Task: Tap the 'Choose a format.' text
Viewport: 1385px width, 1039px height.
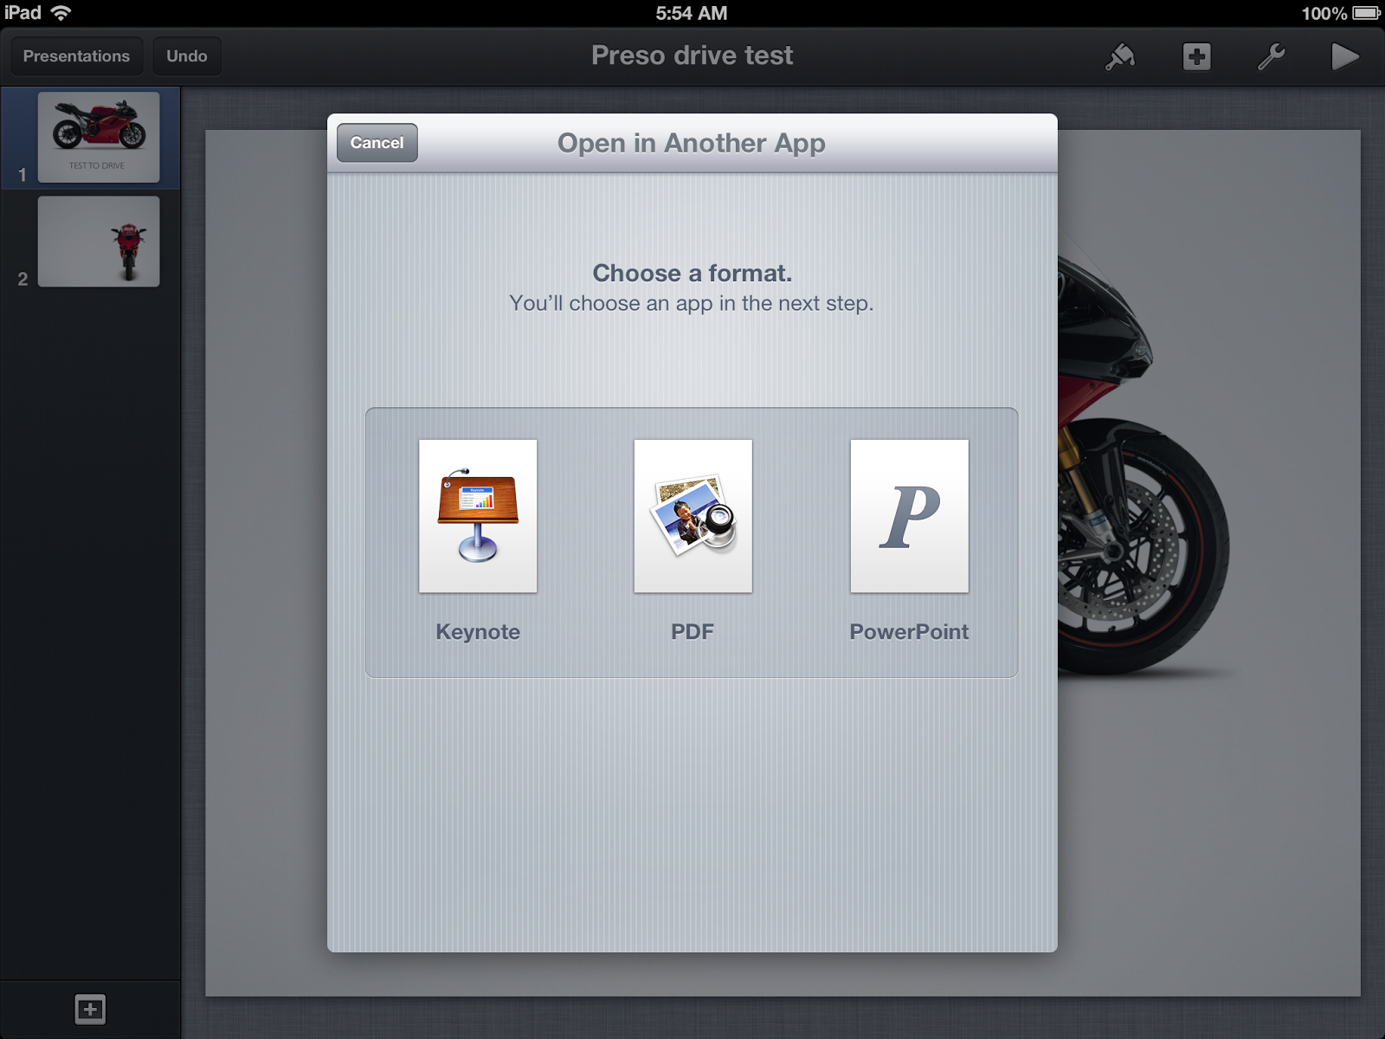Action: pos(692,274)
